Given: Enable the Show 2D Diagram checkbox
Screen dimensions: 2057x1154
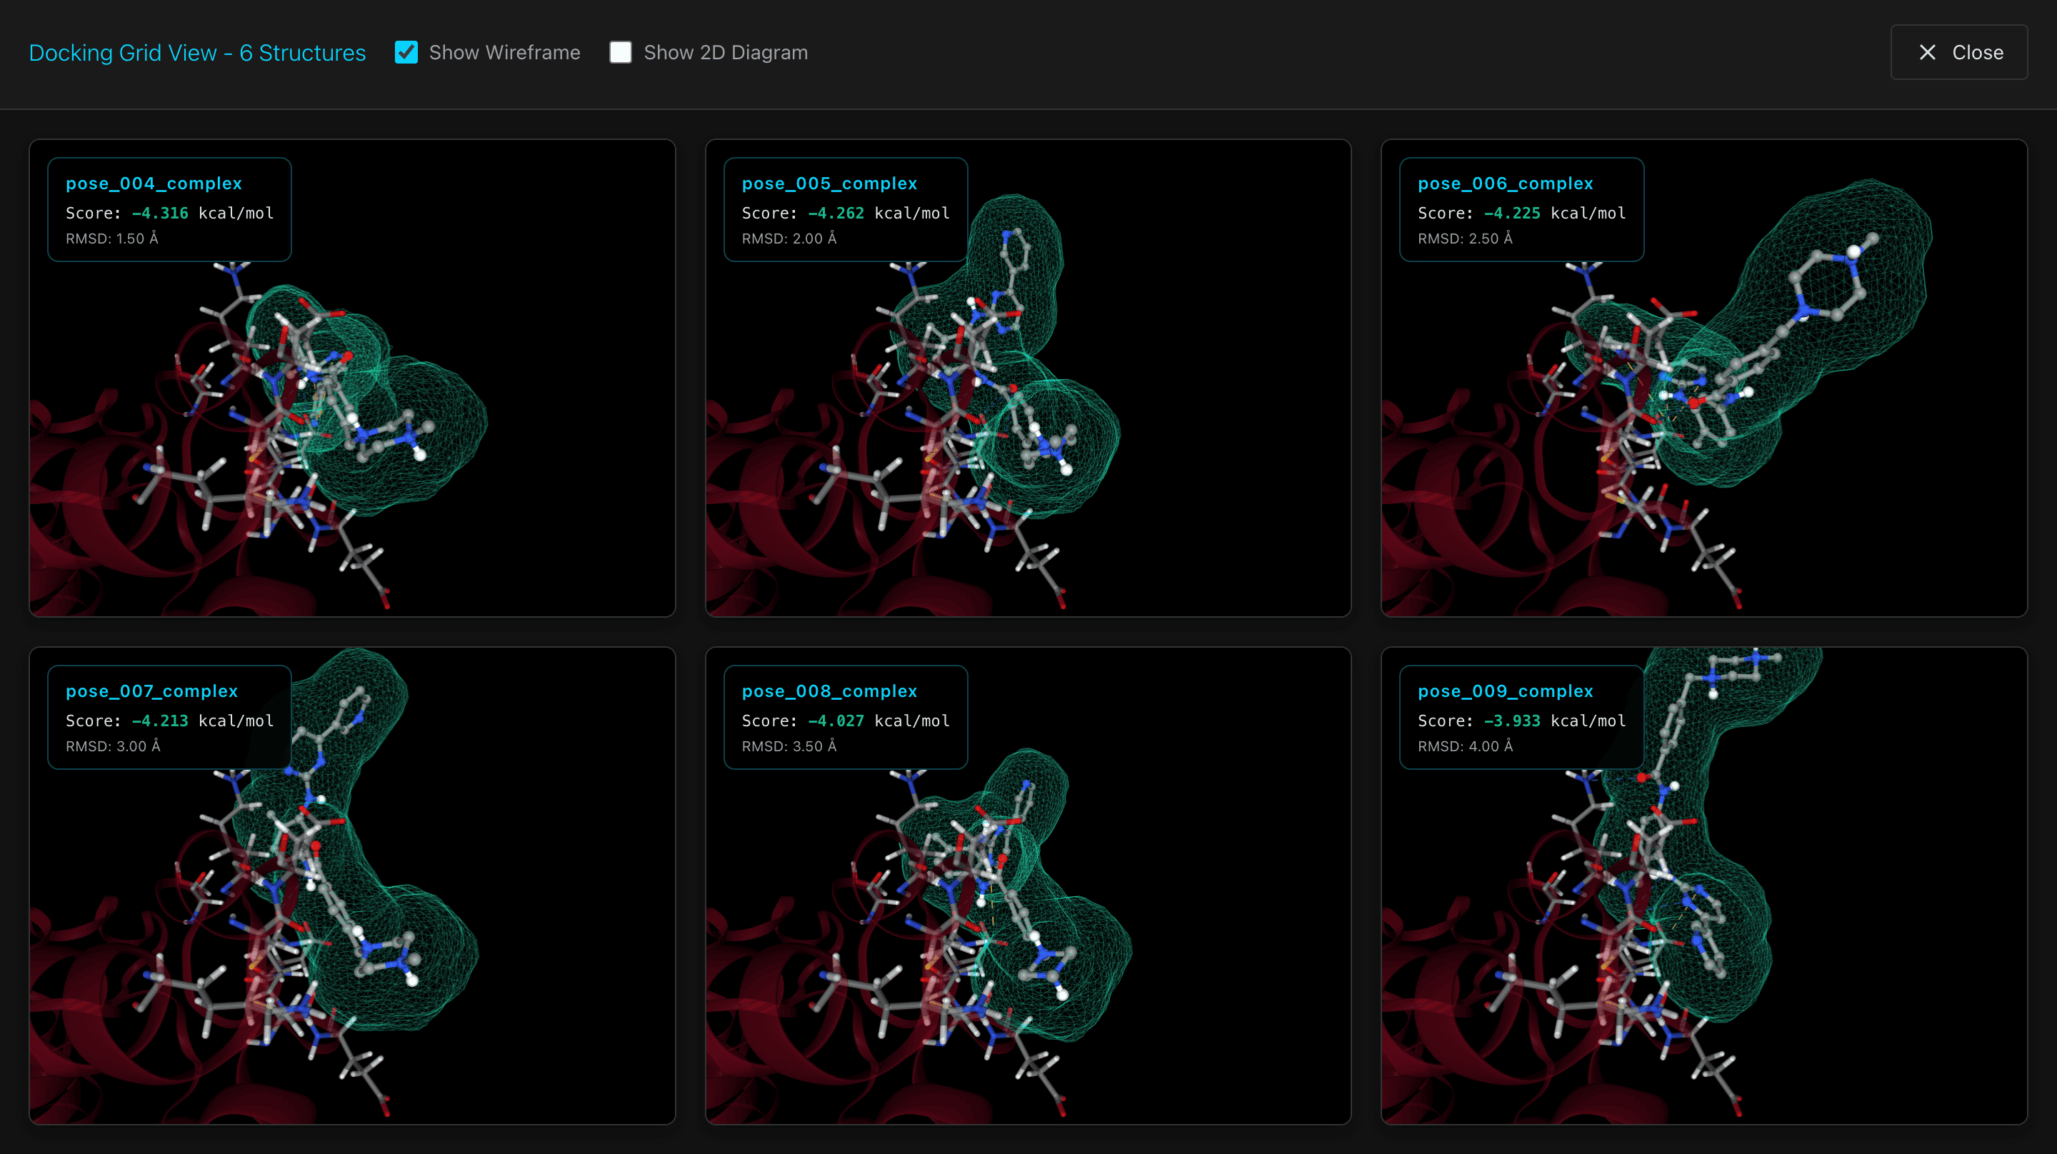Looking at the screenshot, I should [x=621, y=53].
